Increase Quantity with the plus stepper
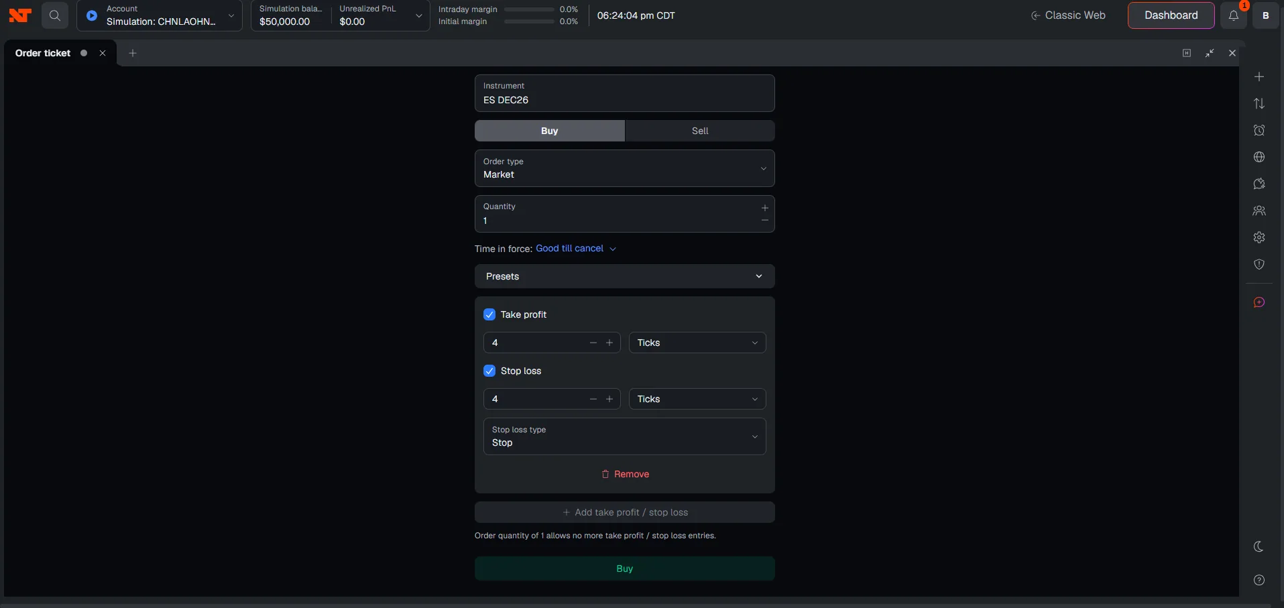The image size is (1284, 608). [x=765, y=208]
